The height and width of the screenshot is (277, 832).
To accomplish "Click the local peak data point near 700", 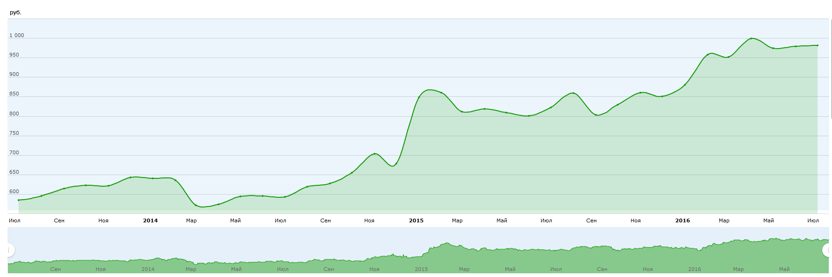I will (374, 154).
